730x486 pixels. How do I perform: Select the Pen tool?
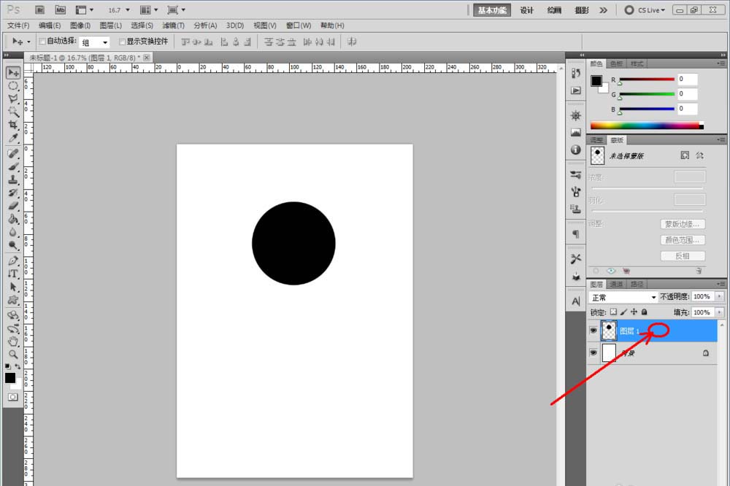(13, 261)
